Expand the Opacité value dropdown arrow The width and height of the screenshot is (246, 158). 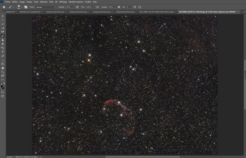pos(73,7)
